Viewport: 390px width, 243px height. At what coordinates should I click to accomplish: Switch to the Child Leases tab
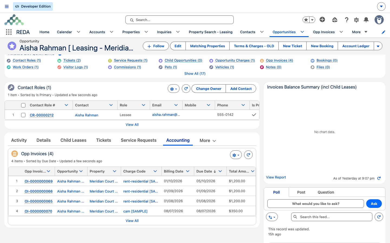[x=73, y=140]
